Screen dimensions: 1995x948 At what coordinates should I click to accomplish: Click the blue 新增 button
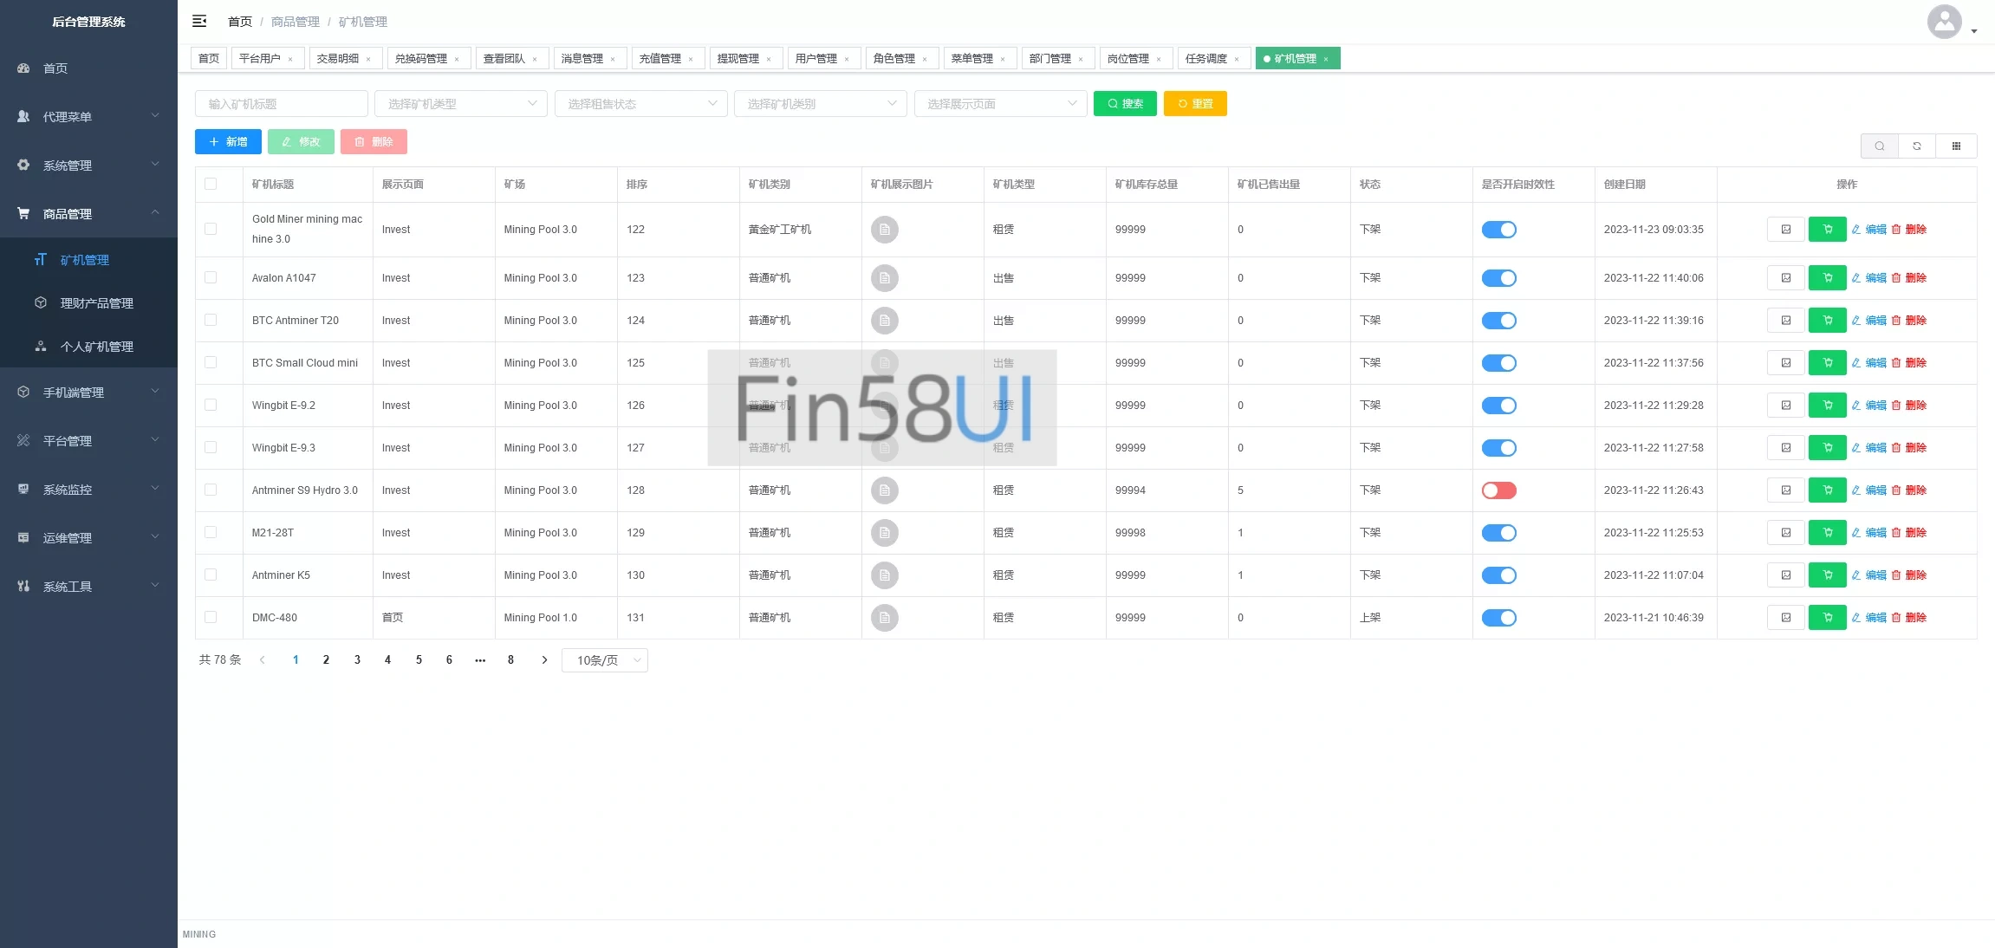click(228, 141)
